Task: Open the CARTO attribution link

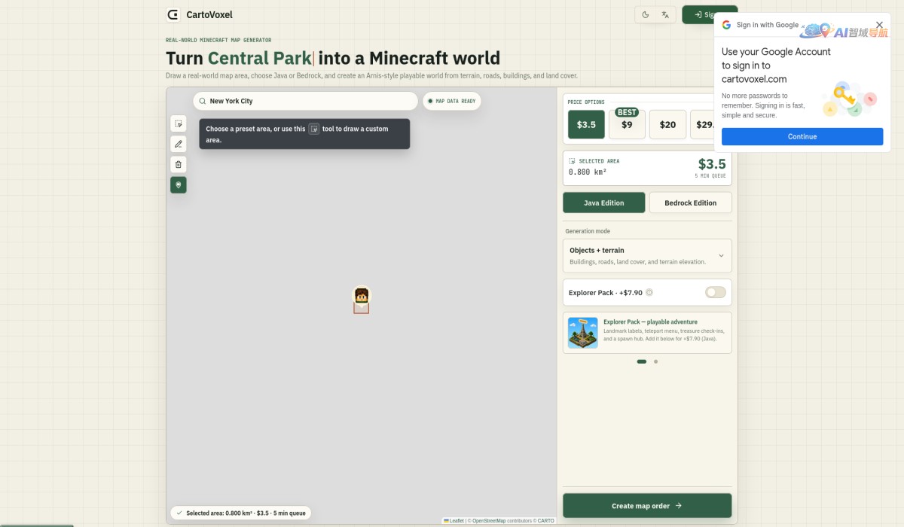Action: coord(546,520)
